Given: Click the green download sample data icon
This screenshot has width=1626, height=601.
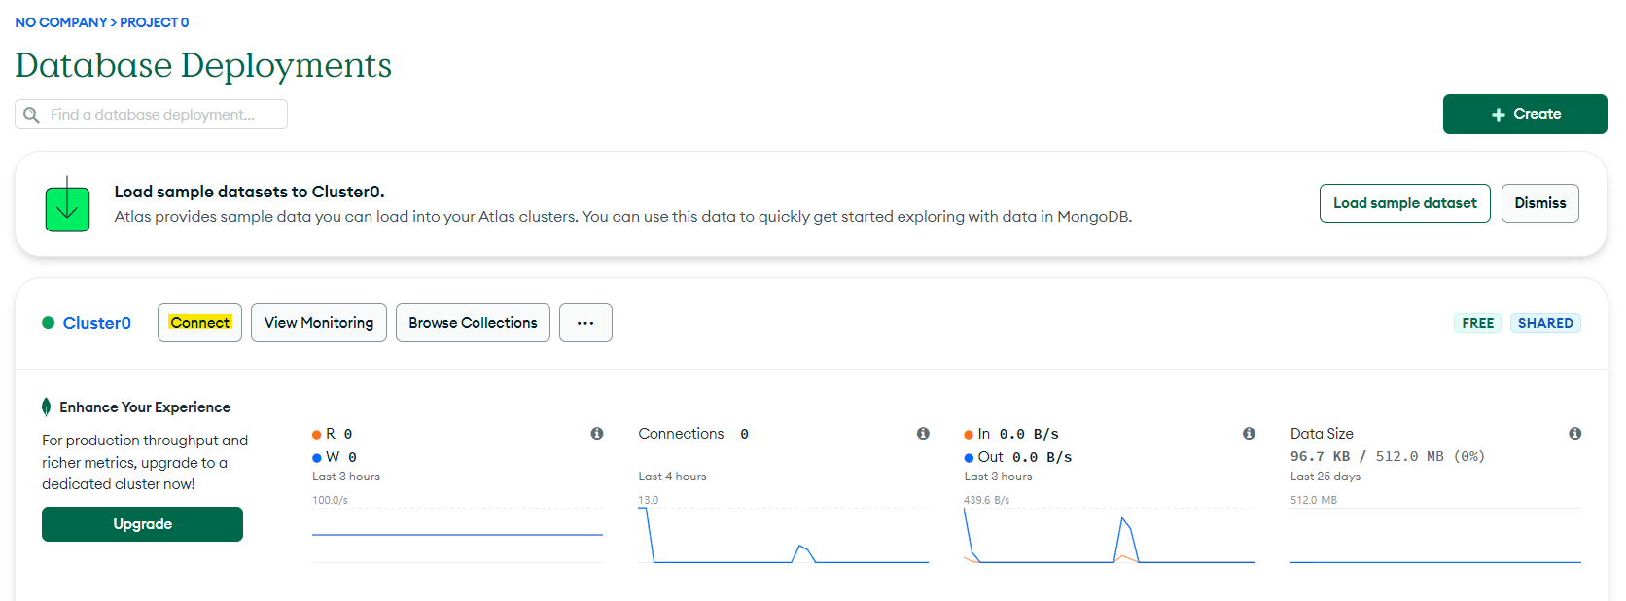Looking at the screenshot, I should 67,204.
